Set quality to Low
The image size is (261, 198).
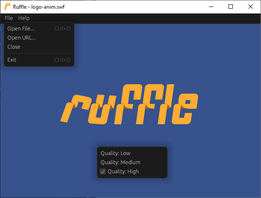tap(115, 153)
